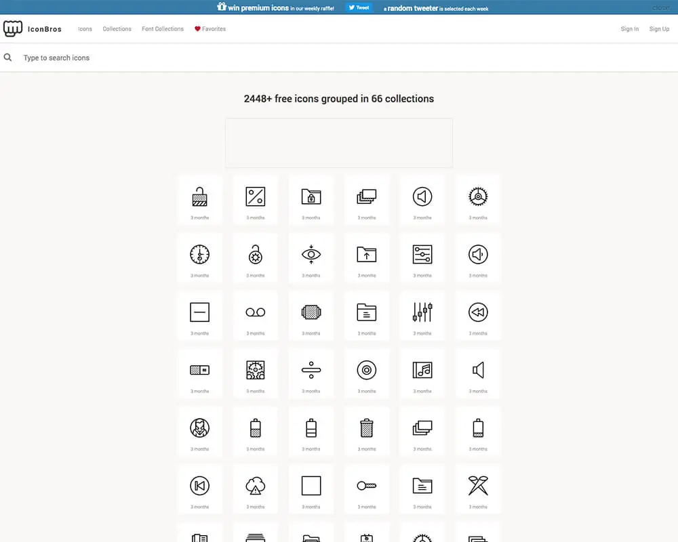The width and height of the screenshot is (678, 542).
Task: Select the hatched chip rectangle icon
Action: [x=311, y=312]
